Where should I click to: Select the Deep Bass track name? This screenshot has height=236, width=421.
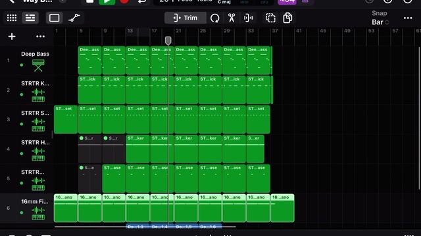coord(35,54)
